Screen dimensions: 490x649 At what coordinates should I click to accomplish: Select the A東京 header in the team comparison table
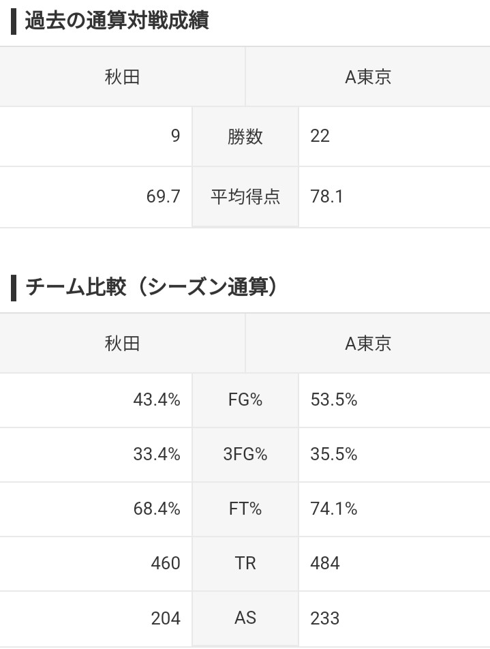point(368,344)
